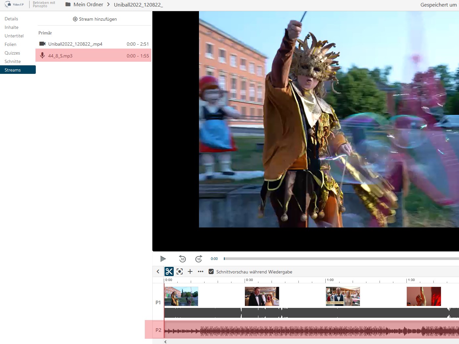The width and height of the screenshot is (459, 344).
Task: Open the Details tab
Action: click(11, 19)
